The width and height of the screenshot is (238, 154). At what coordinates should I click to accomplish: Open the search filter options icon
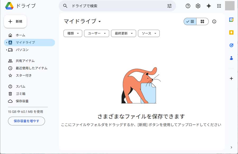coord(170,6)
